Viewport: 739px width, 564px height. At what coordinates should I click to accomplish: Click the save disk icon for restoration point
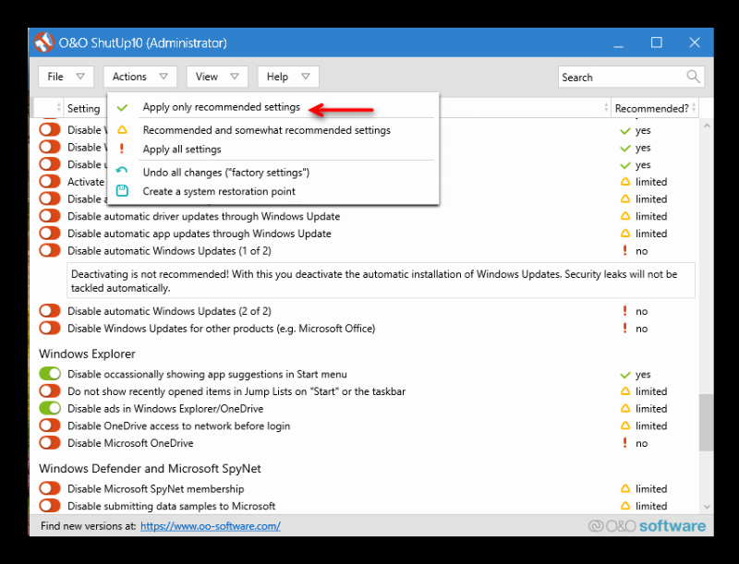122,192
